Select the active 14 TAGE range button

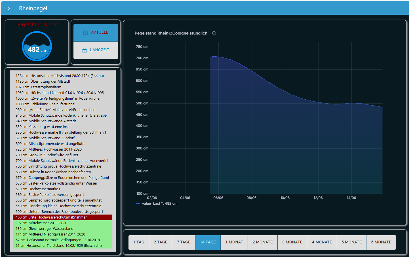[x=208, y=242]
